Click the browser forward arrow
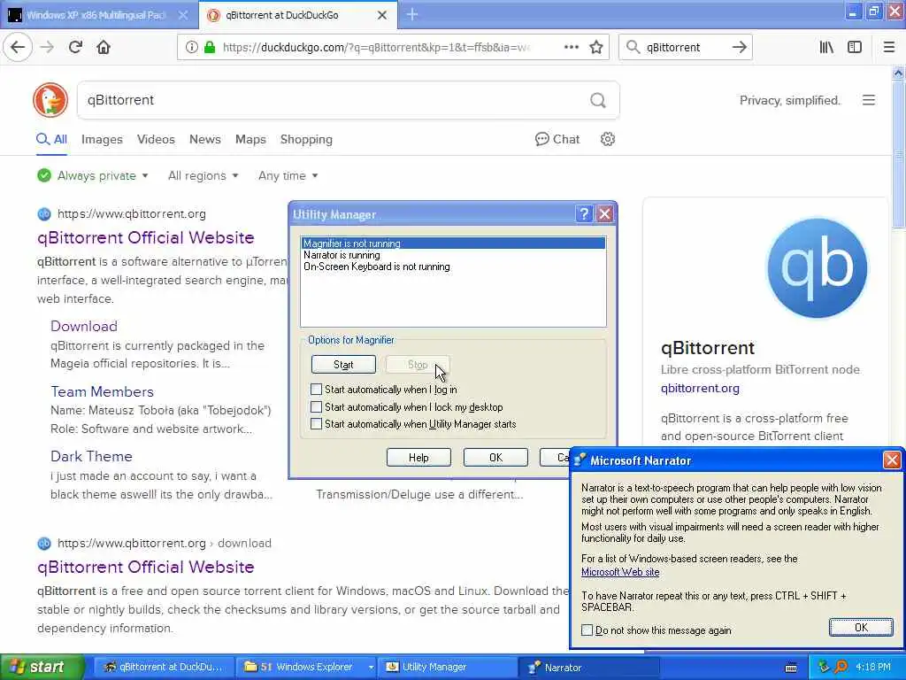 point(48,47)
